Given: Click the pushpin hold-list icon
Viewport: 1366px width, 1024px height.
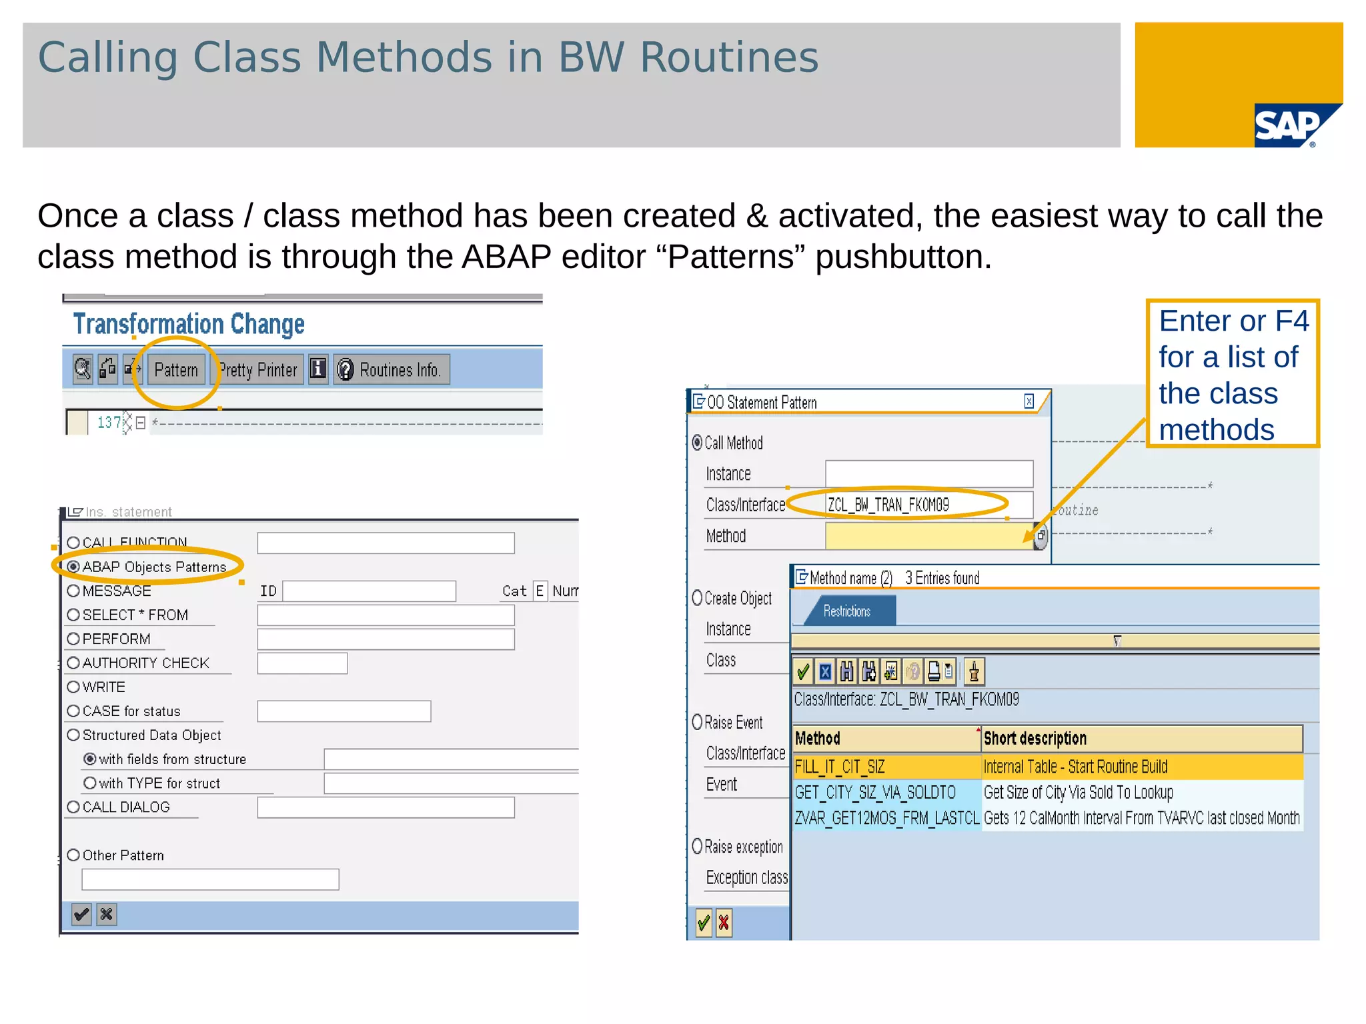Looking at the screenshot, I should pos(974,671).
